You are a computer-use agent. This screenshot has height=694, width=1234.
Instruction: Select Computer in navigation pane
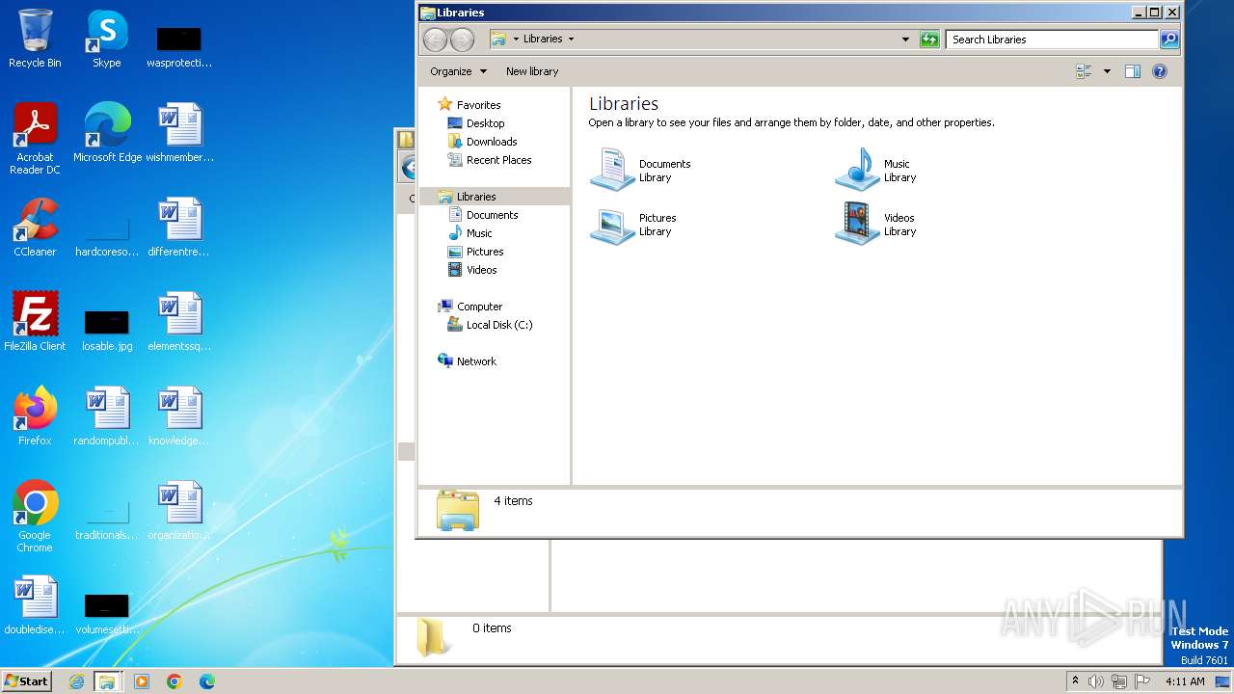[479, 307]
